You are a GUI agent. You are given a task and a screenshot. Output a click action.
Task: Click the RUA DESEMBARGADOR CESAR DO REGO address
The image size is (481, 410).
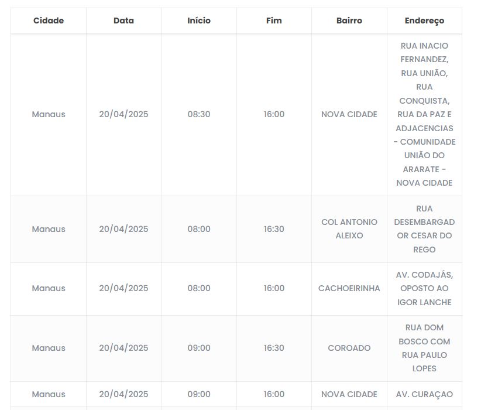click(x=424, y=229)
